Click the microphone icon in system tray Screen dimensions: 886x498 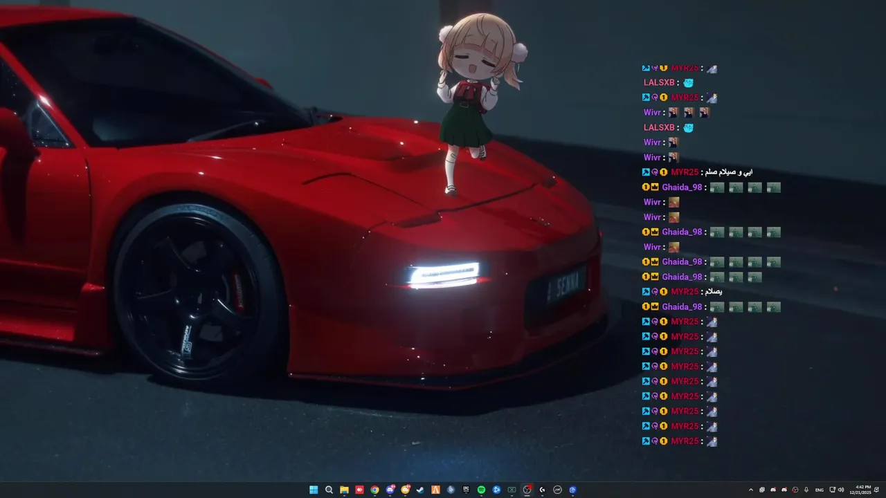[x=806, y=490]
